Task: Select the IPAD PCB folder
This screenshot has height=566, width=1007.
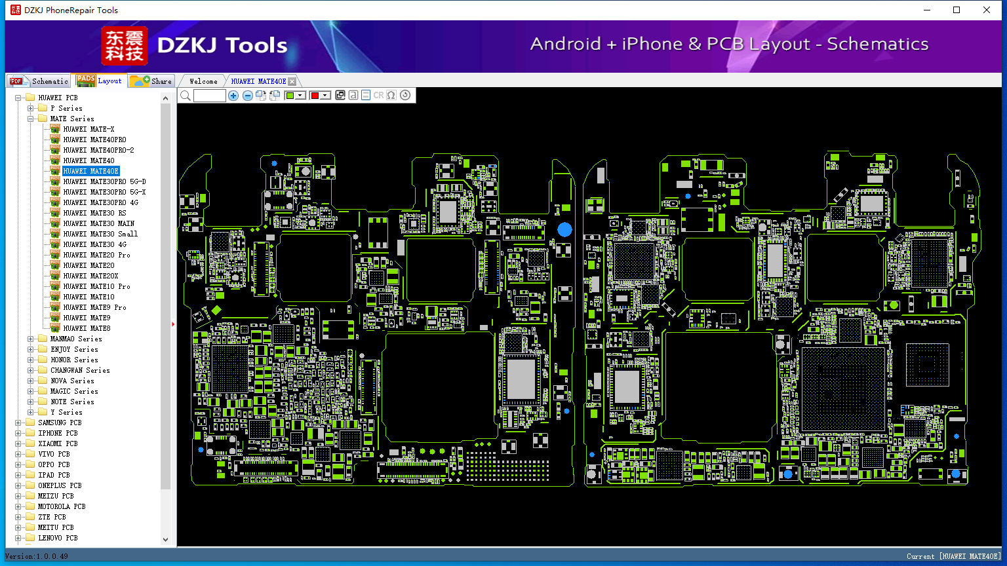Action: [54, 475]
